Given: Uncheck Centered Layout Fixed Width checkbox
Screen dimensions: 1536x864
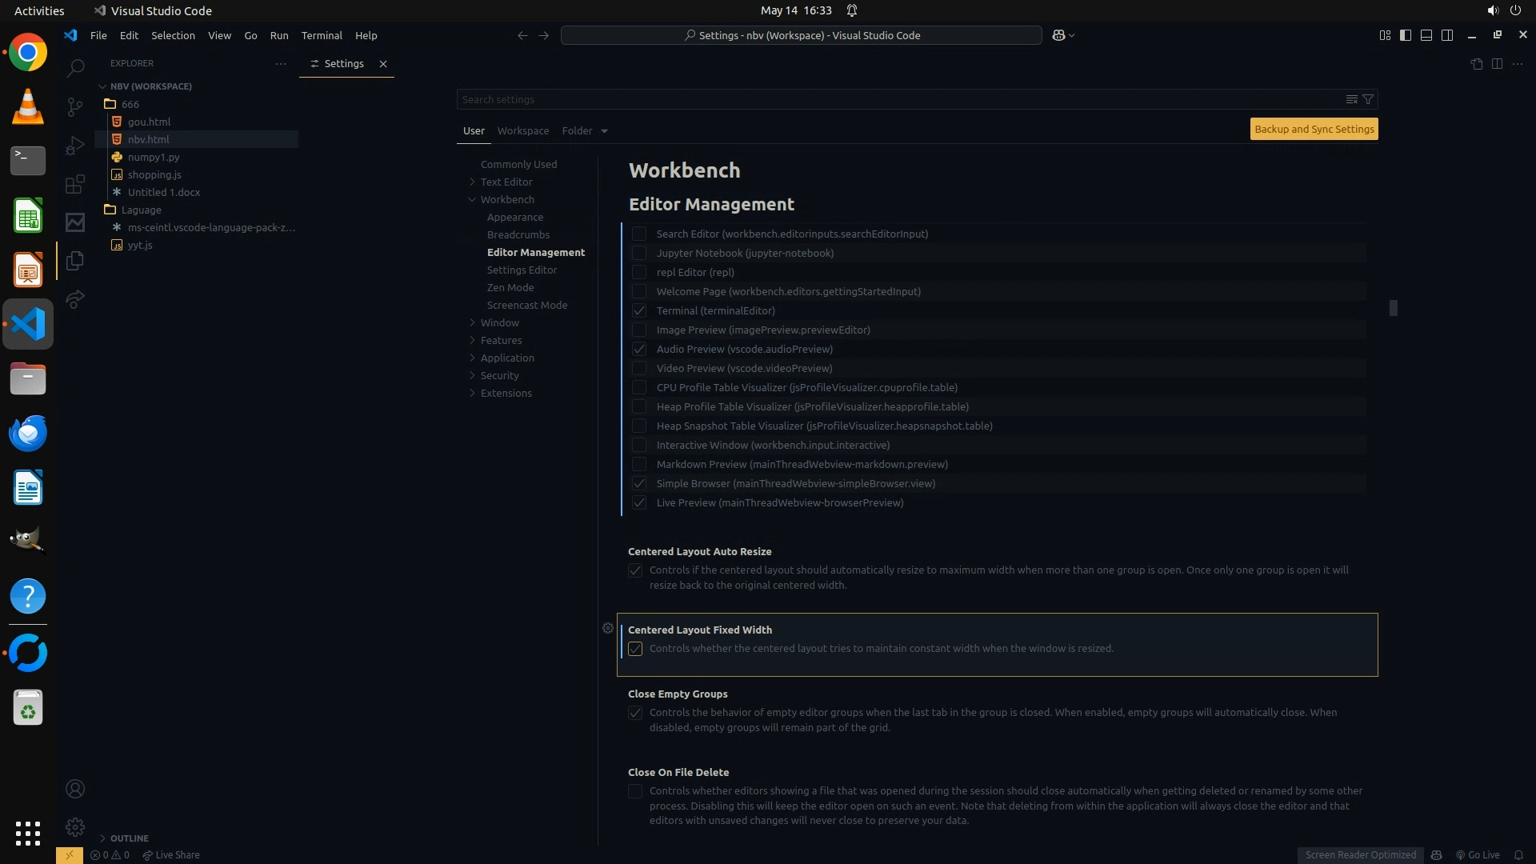Looking at the screenshot, I should 635,649.
